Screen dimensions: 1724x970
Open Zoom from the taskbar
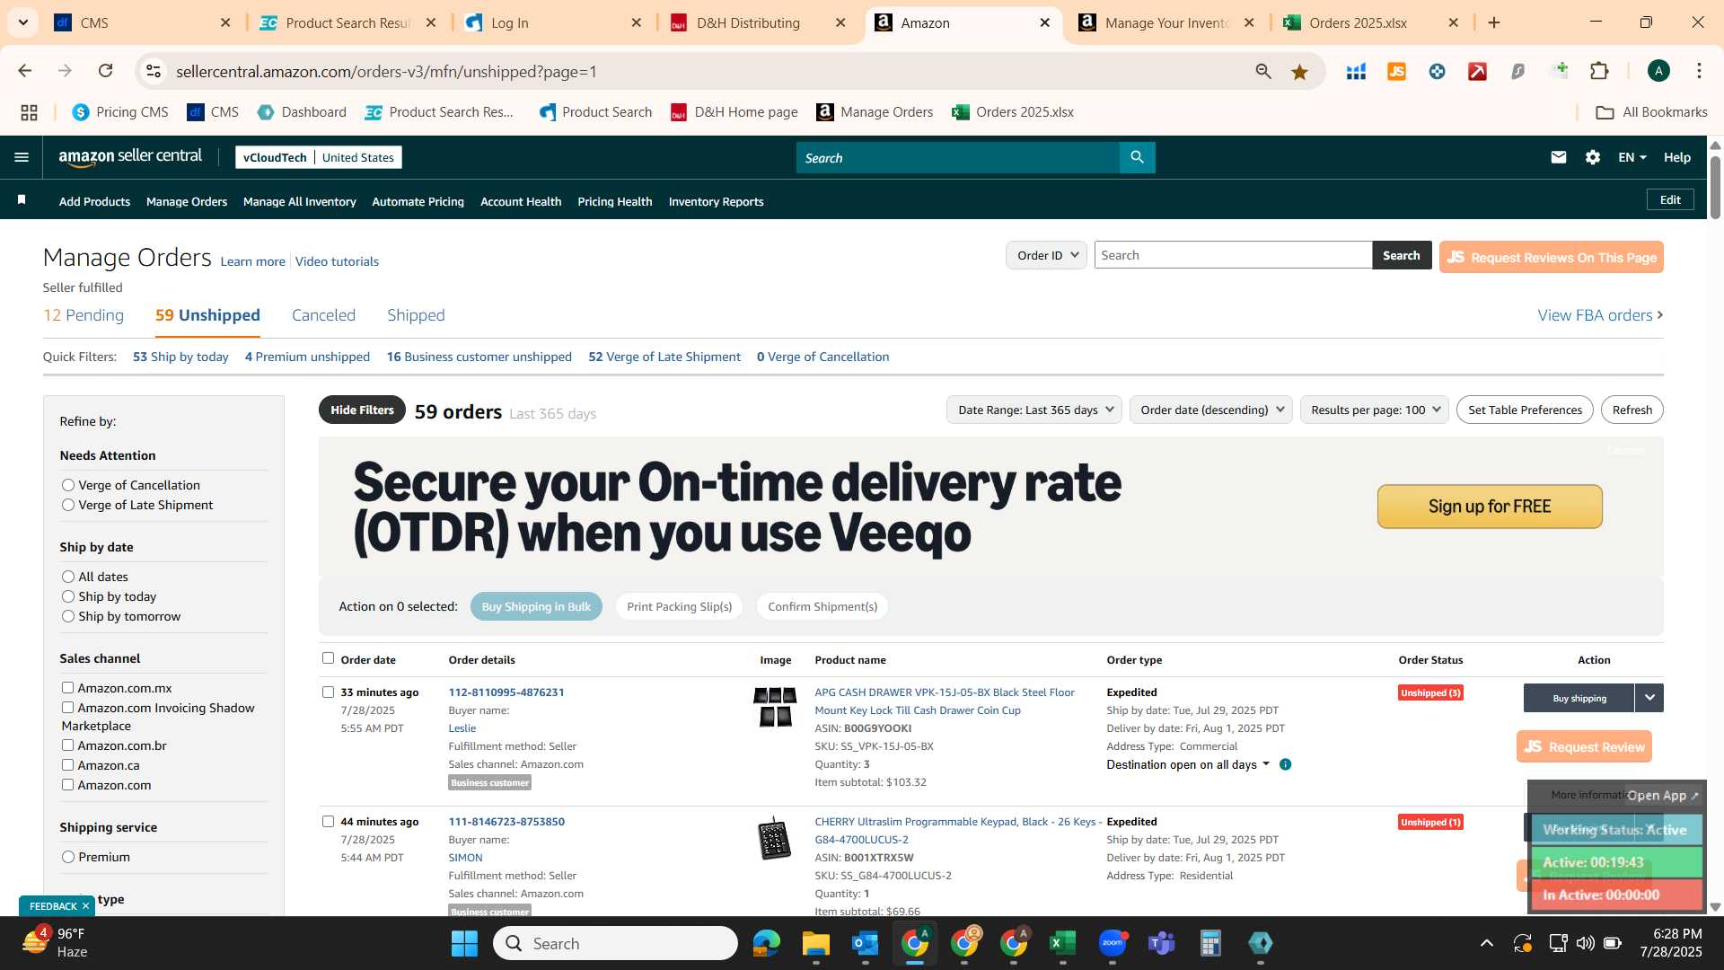click(1113, 943)
